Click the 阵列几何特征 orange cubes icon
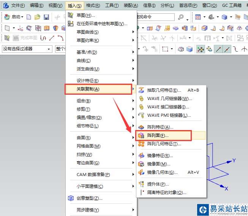The image size is (248, 216). click(x=141, y=144)
